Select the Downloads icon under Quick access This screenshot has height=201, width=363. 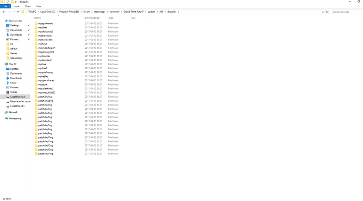click(x=8, y=35)
